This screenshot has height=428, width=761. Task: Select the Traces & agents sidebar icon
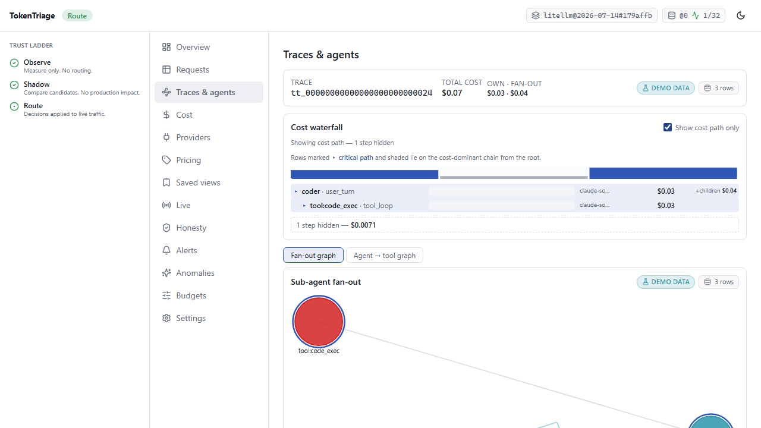click(x=166, y=92)
